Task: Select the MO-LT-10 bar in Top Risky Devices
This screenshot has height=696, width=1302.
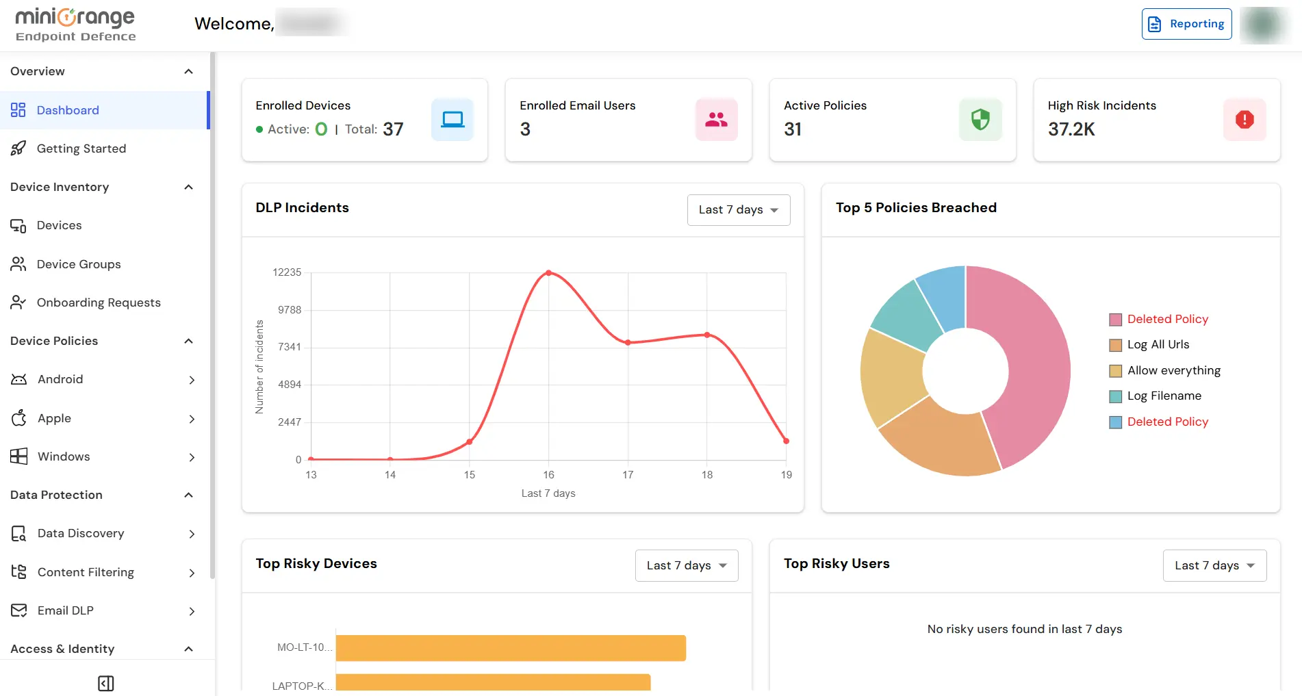Action: 510,647
